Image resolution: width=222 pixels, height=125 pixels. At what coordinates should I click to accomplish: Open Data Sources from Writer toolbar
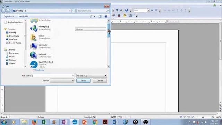point(113,10)
